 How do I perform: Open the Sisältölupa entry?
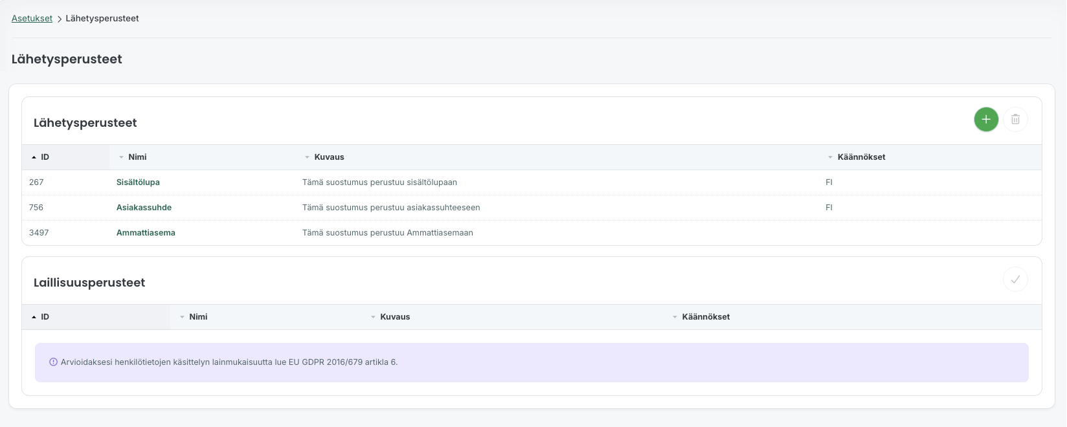coord(138,182)
